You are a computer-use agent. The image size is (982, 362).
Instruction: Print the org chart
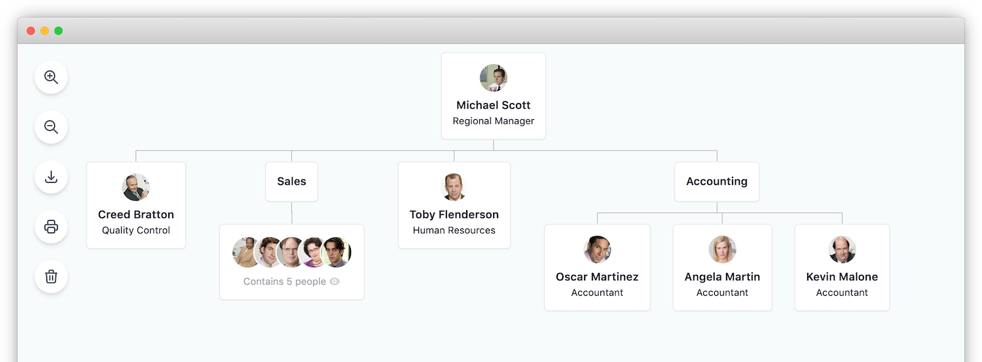point(51,227)
